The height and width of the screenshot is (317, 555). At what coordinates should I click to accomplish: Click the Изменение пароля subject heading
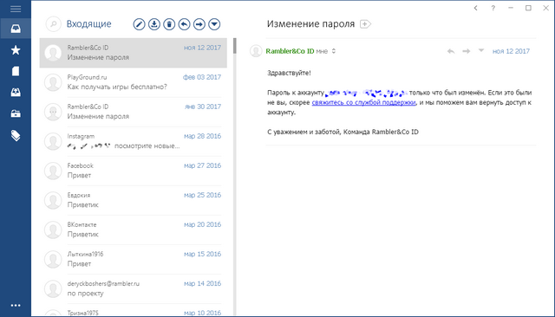(310, 24)
